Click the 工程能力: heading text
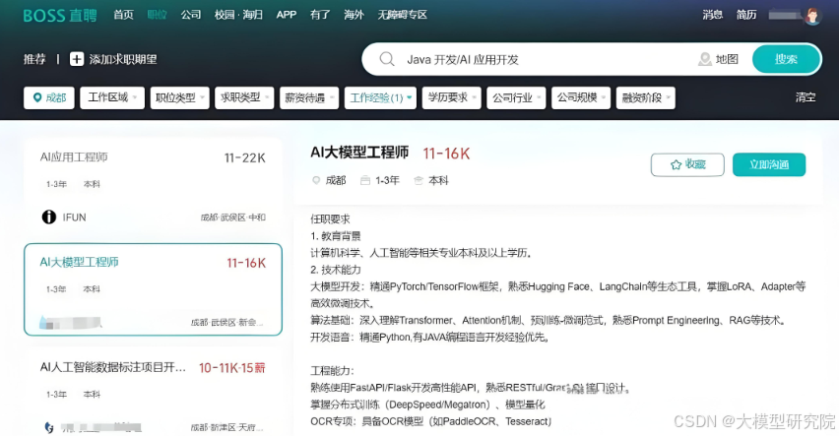Screen dimensions: 839x436 coord(332,371)
